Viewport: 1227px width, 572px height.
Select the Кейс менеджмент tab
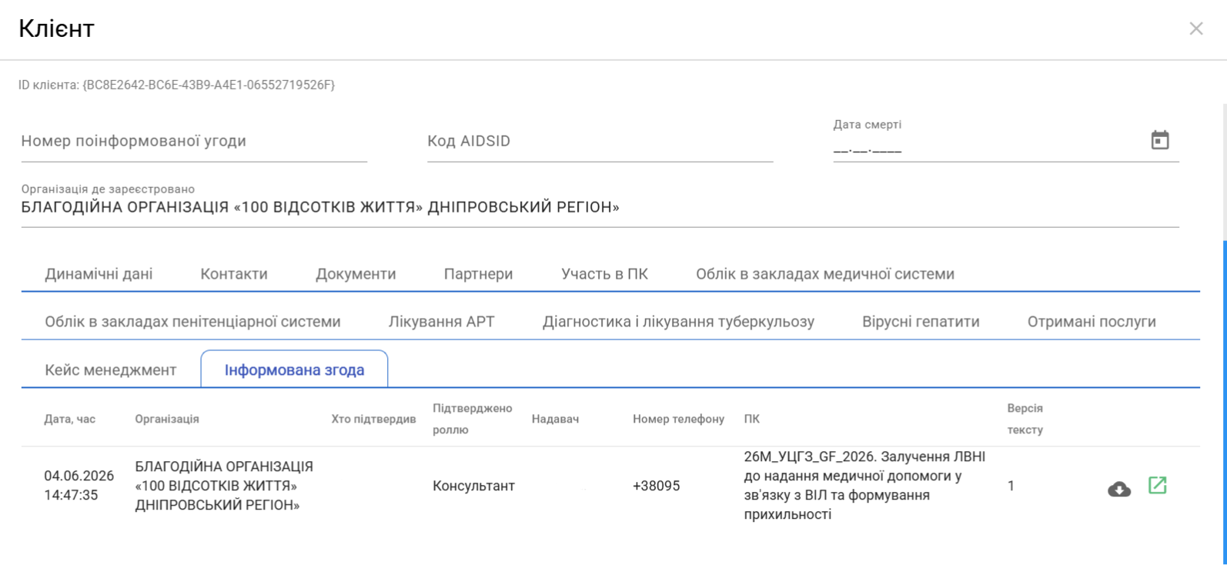[111, 370]
